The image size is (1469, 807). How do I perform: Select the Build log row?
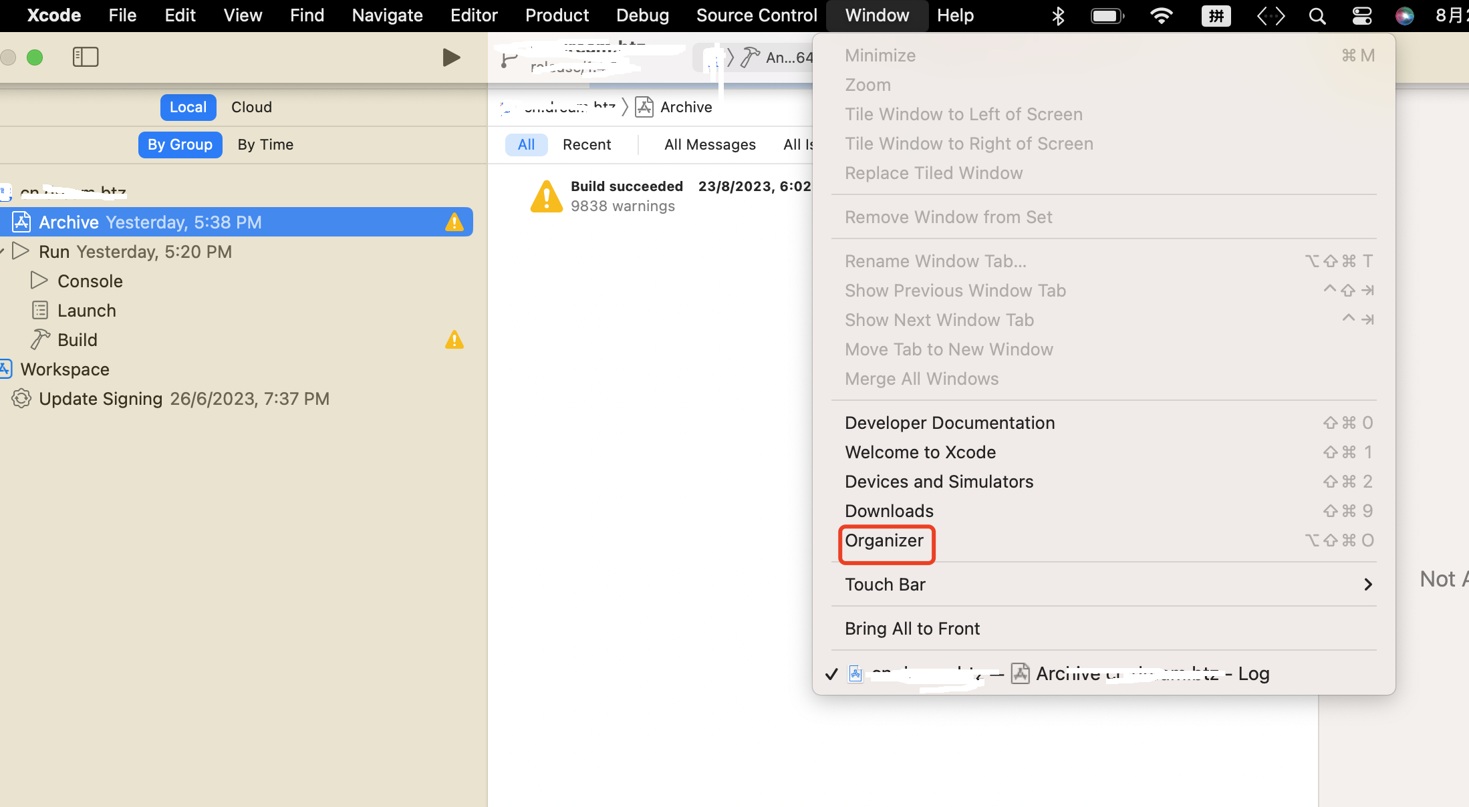point(237,339)
